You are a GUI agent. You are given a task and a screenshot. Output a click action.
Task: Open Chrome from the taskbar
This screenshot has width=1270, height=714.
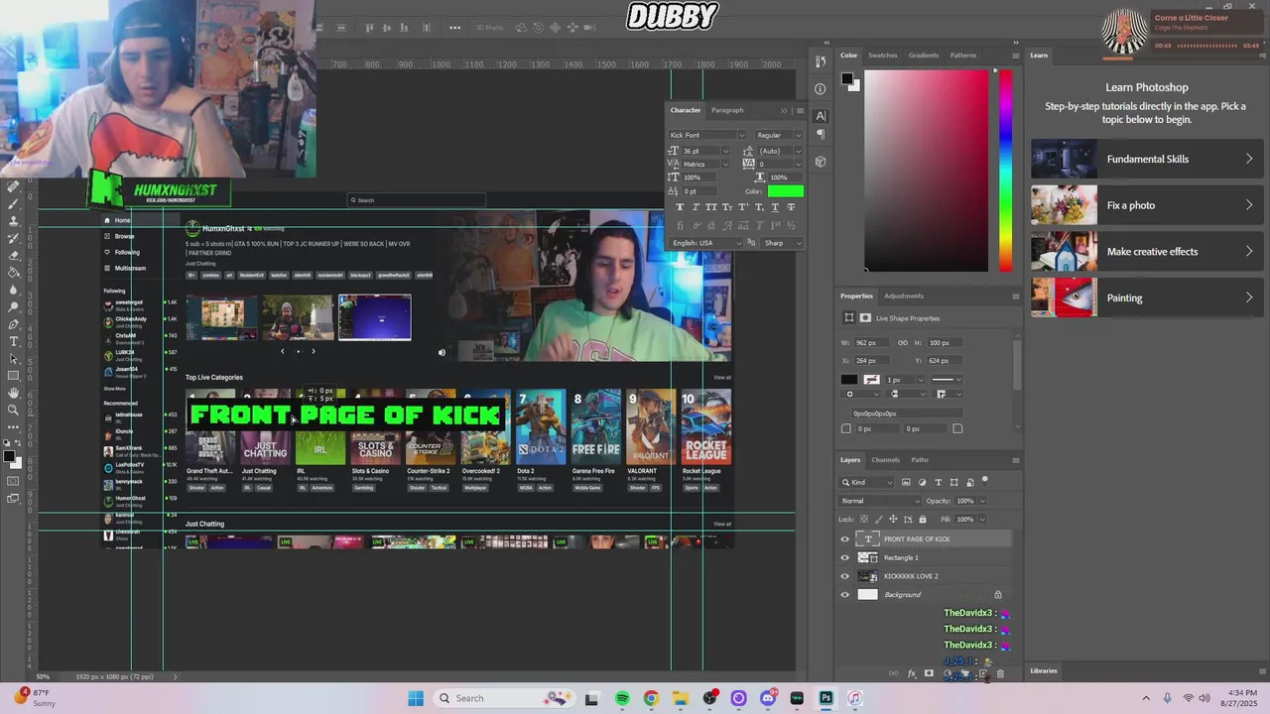(x=651, y=698)
